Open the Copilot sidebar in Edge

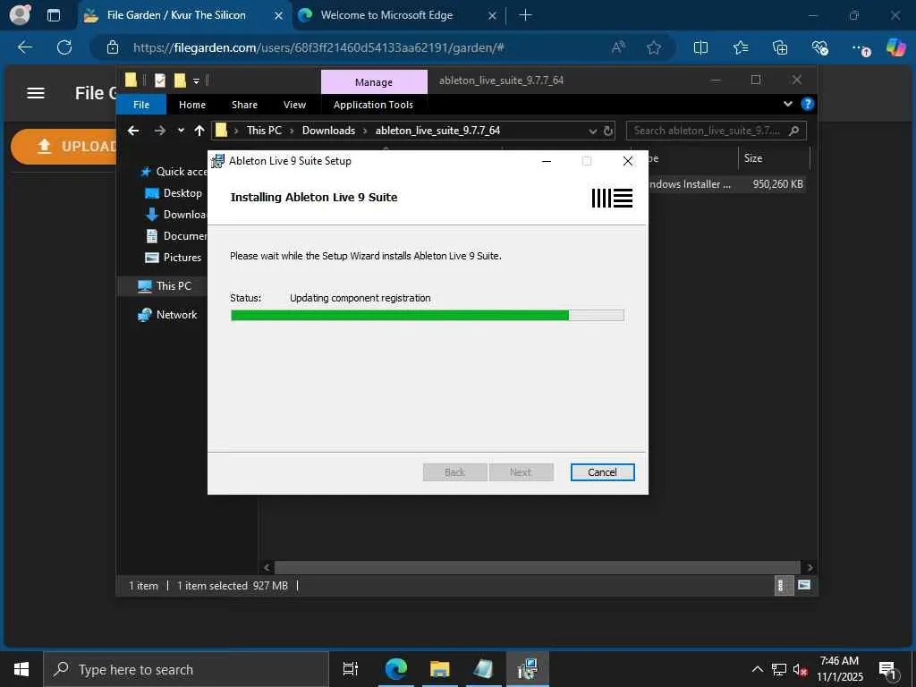895,47
